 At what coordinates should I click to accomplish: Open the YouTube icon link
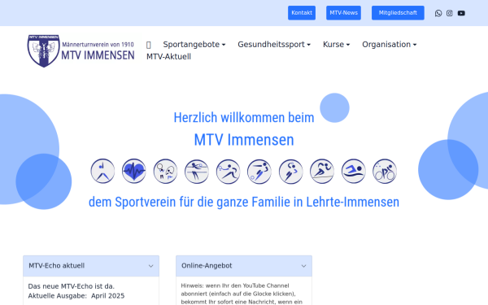click(461, 13)
